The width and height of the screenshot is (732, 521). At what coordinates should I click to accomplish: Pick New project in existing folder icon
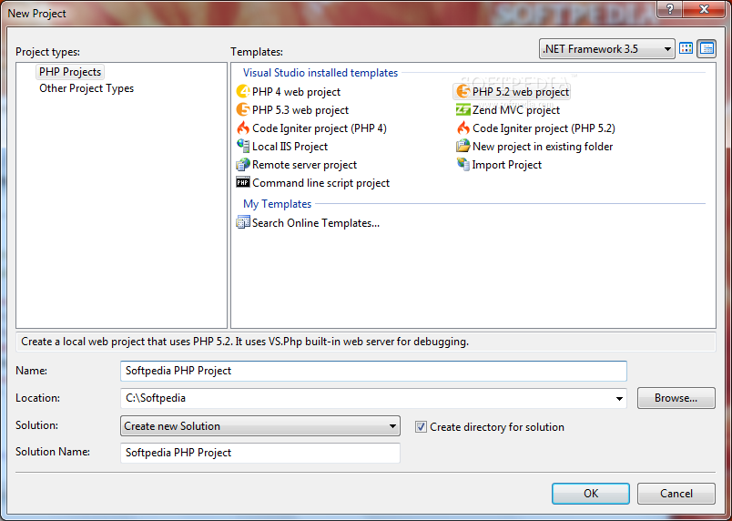(x=463, y=146)
